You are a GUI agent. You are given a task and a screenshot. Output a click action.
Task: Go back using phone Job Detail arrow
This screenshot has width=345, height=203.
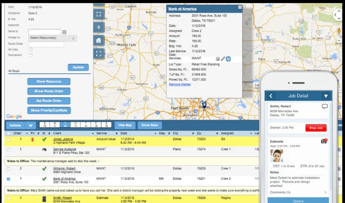(271, 96)
